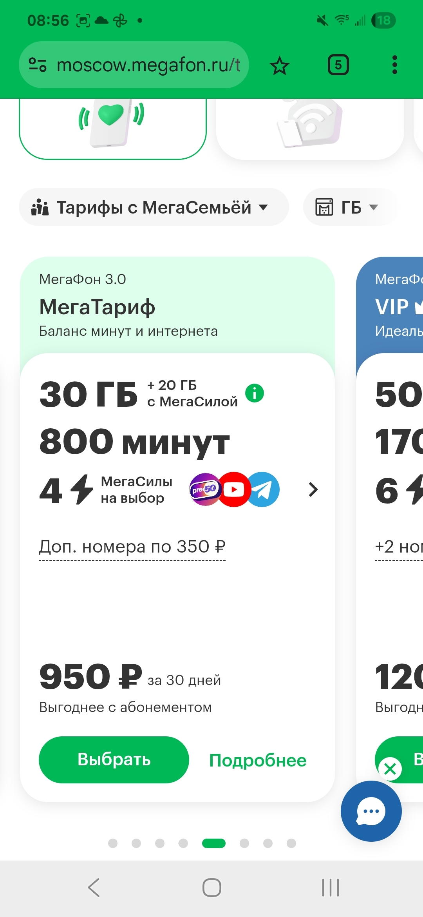The width and height of the screenshot is (423, 917).
Task: Click Доп. номера по 350 ₽ link
Action: [x=132, y=547]
